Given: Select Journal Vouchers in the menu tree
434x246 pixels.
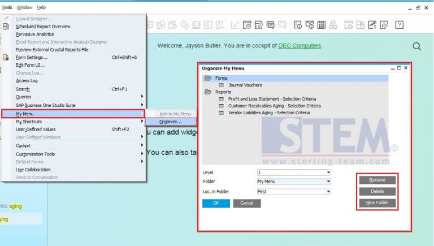Looking at the screenshot, I should click(245, 85).
